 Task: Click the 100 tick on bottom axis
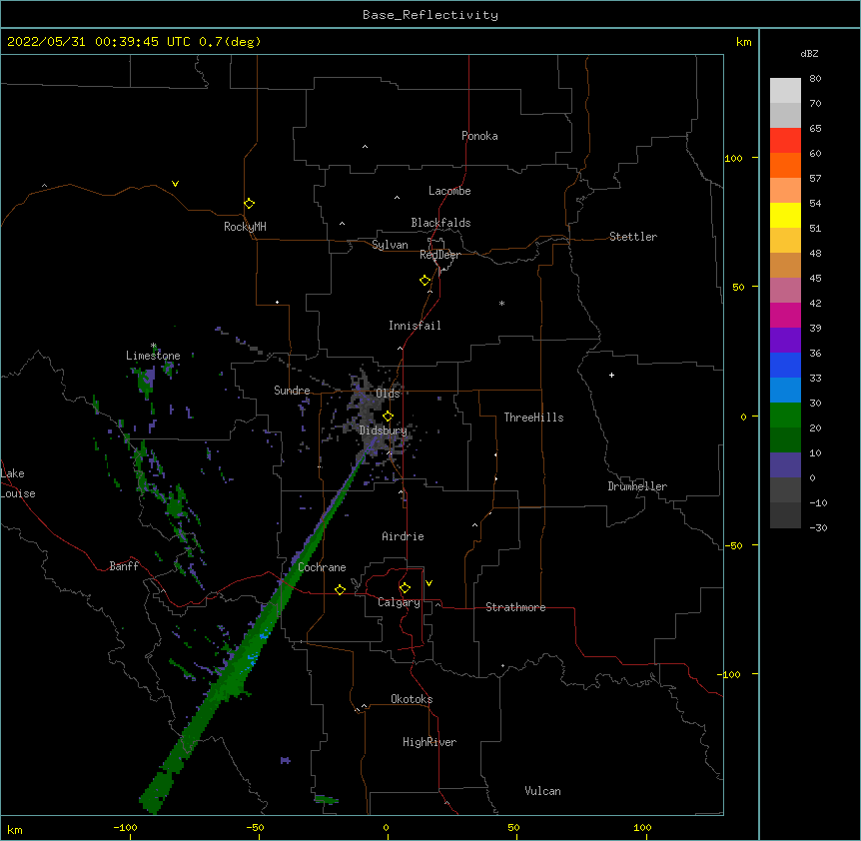[642, 827]
